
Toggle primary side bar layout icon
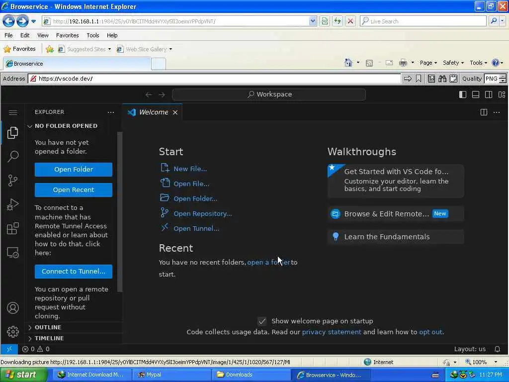click(463, 95)
